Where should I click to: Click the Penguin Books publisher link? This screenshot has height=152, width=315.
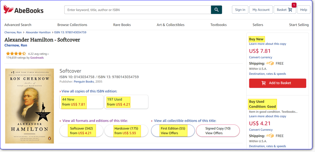pos(84,81)
